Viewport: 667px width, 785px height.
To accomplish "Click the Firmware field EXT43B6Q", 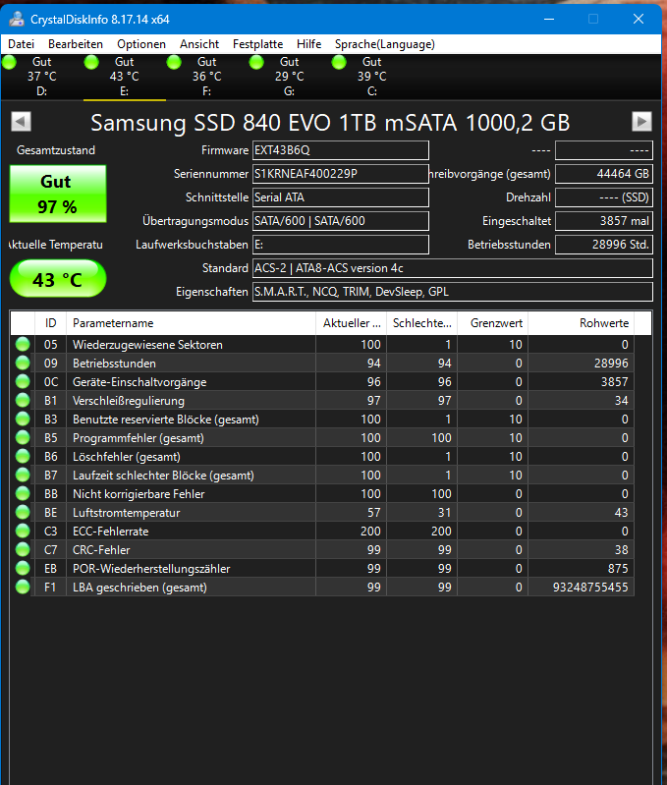I will click(341, 150).
